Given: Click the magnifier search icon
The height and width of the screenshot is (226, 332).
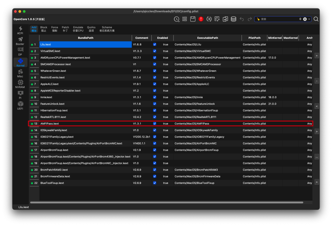Looking at the screenshot, I should [x=316, y=19].
